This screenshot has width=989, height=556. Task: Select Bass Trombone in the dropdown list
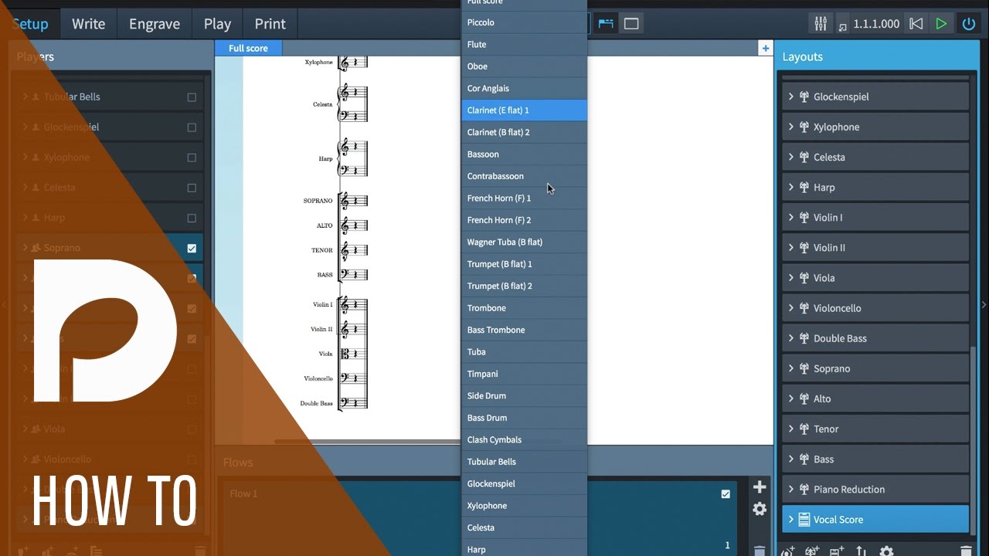[525, 330]
